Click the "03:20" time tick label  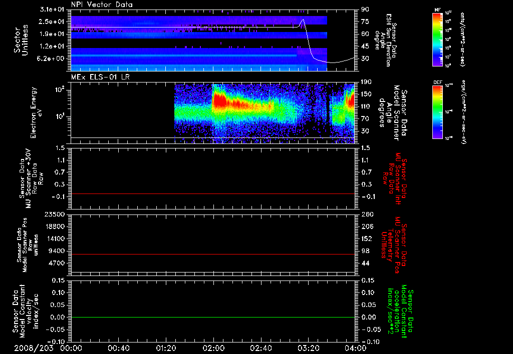click(308, 348)
